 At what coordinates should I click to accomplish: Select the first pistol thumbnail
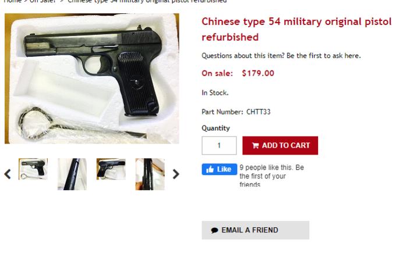coord(33,169)
